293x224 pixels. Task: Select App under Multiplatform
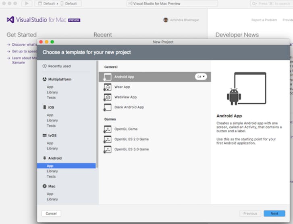[50, 87]
